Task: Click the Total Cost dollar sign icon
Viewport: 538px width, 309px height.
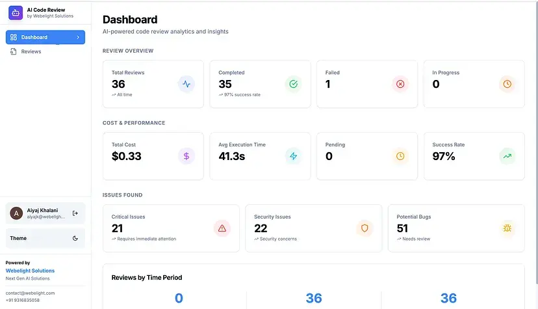Action: [x=186, y=156]
